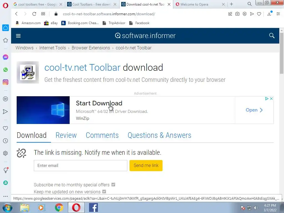This screenshot has height=213, width=284.
Task: Open the TripAdvisor bookmark
Action: (114, 23)
